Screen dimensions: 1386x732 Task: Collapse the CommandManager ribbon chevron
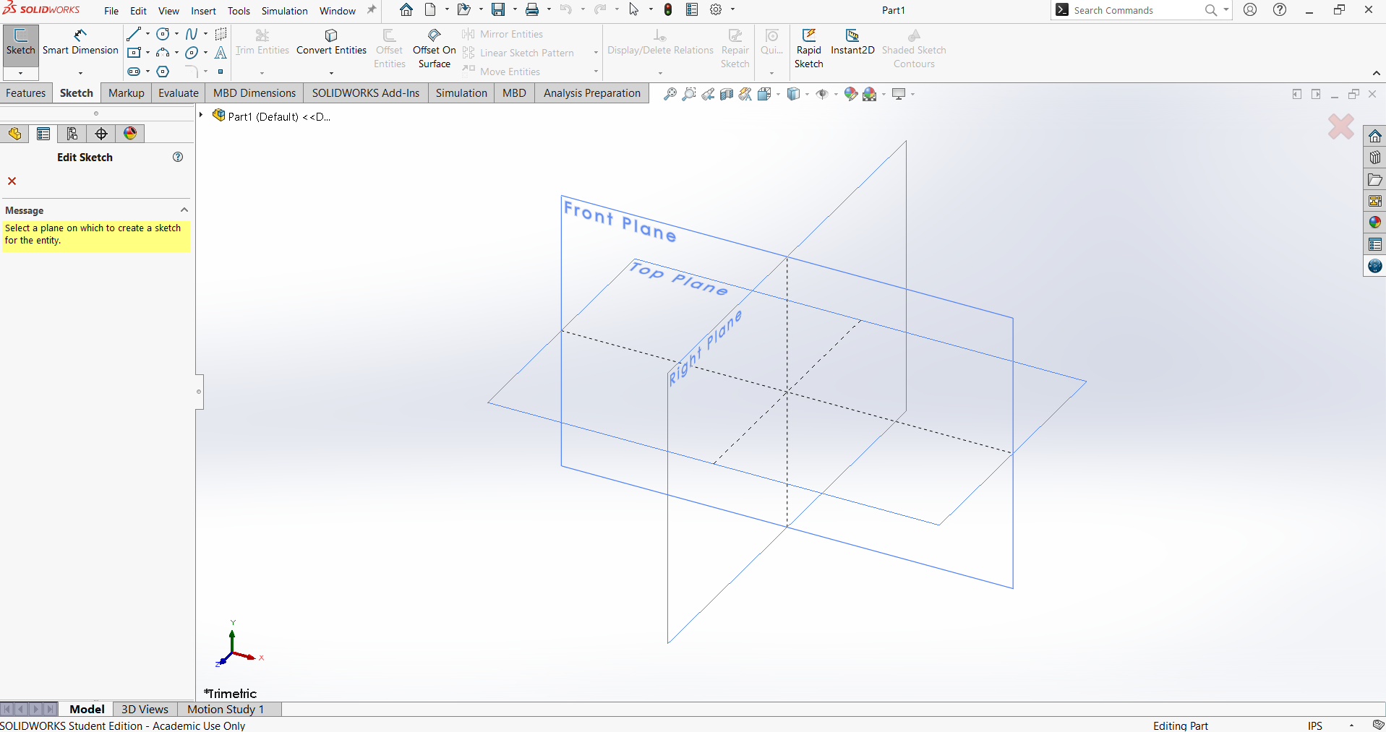1376,73
